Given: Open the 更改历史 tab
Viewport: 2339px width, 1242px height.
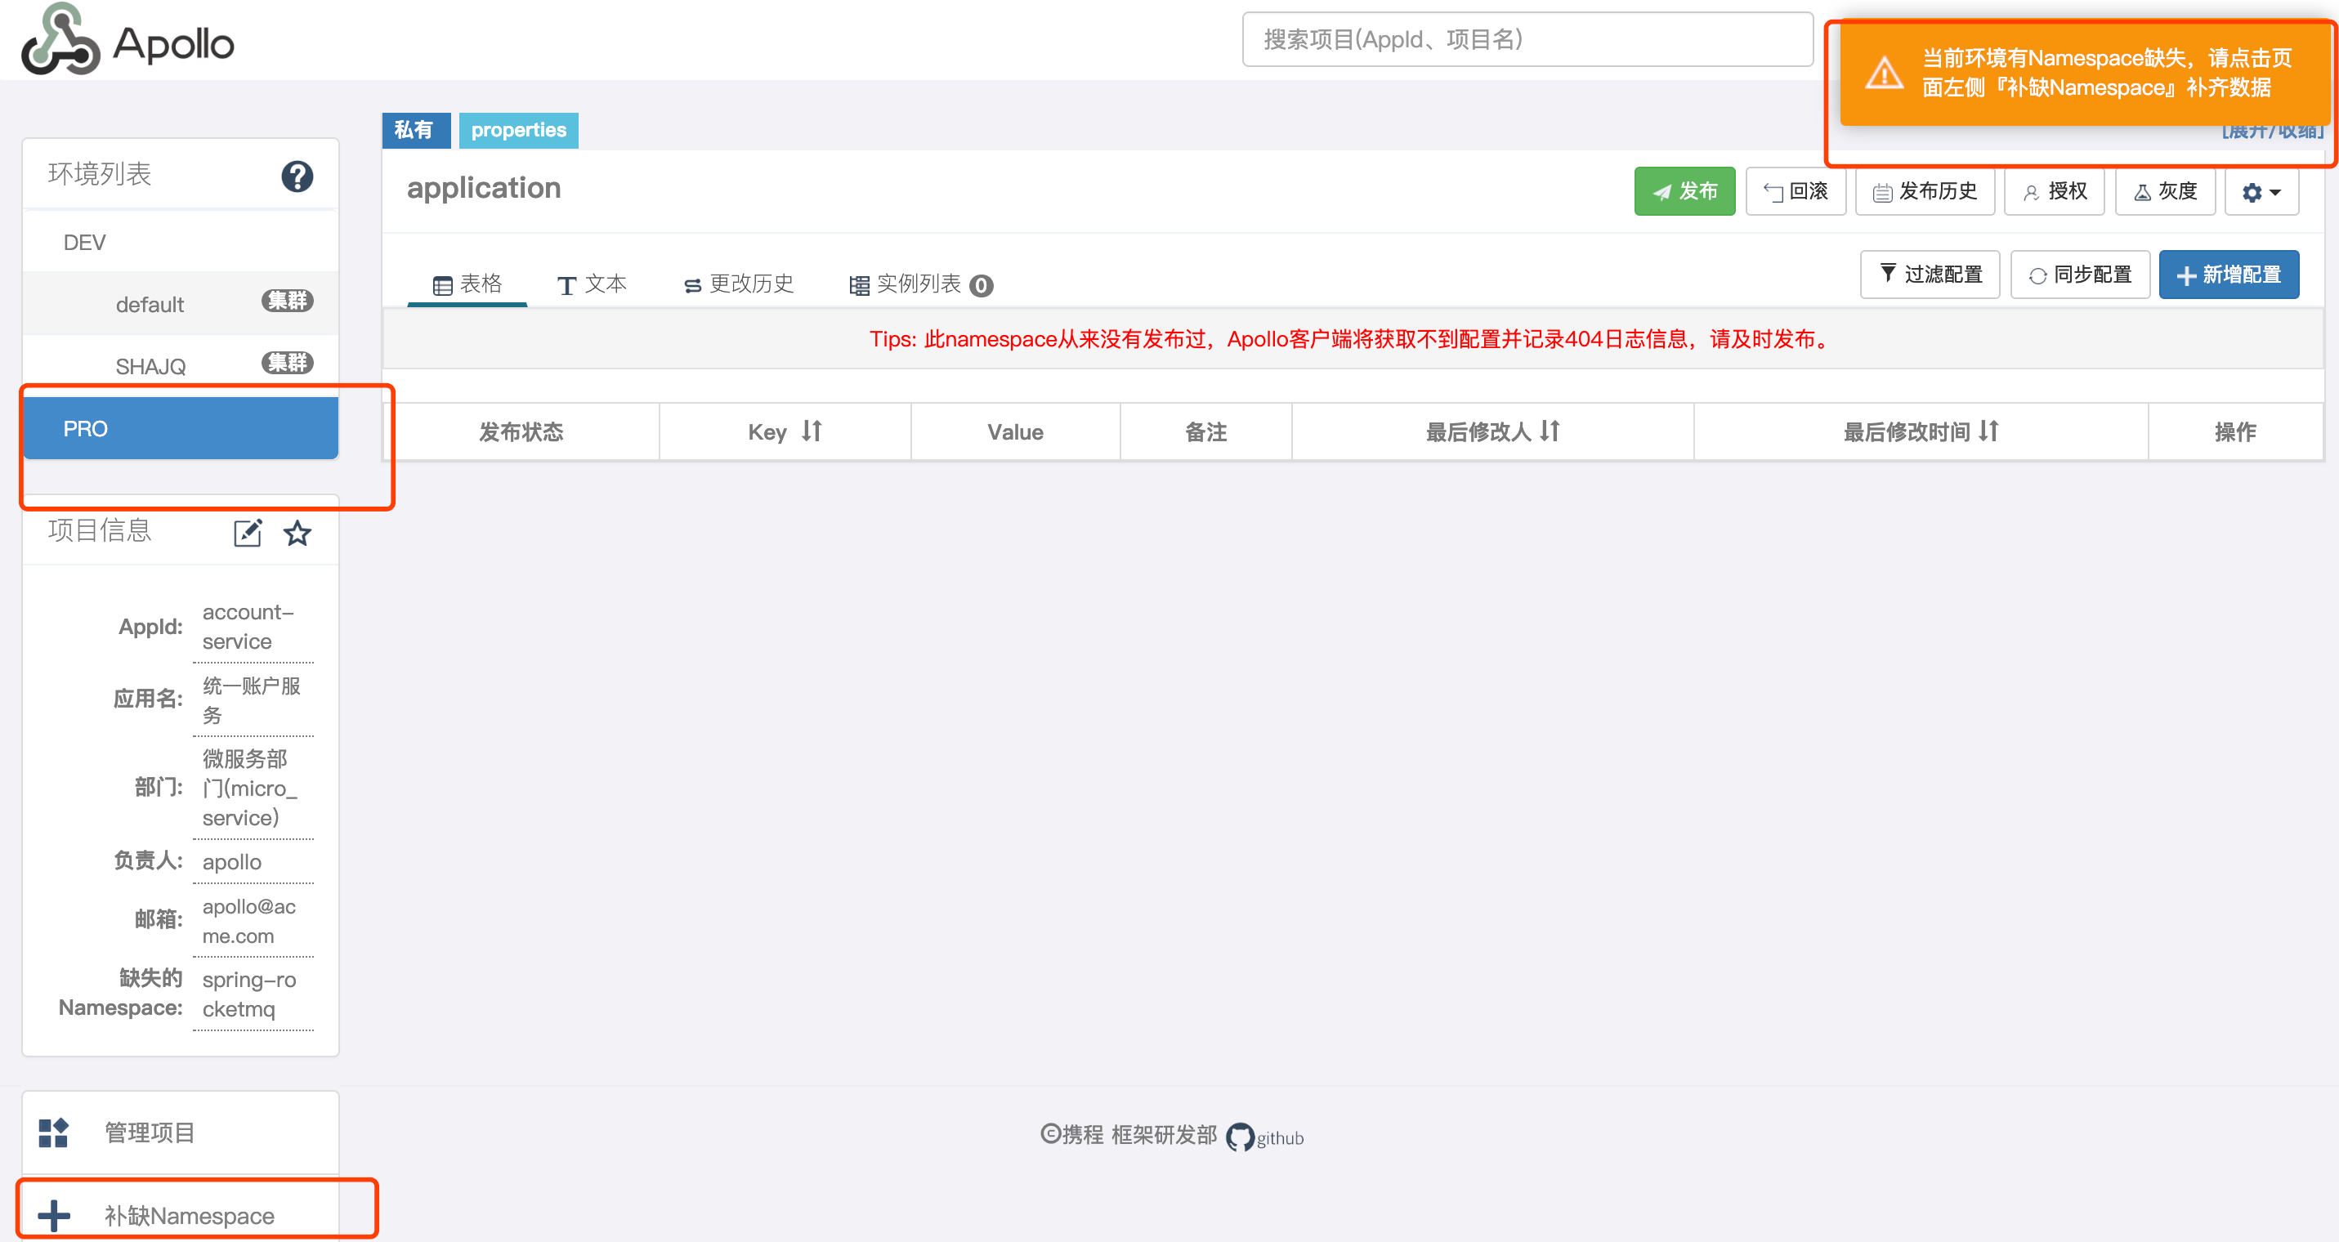Looking at the screenshot, I should tap(738, 284).
